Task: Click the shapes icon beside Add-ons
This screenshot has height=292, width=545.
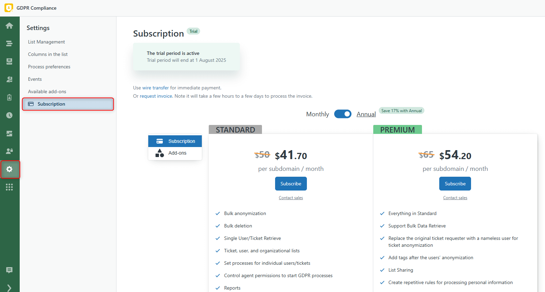Action: point(160,153)
